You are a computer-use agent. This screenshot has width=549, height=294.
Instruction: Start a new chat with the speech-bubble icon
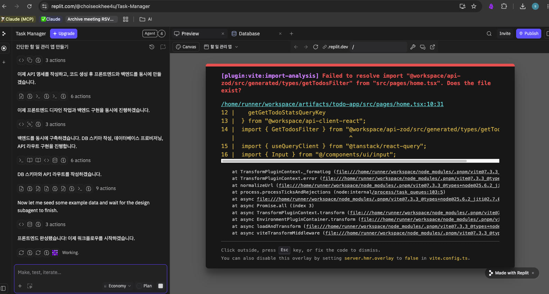click(163, 47)
